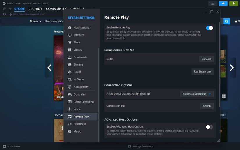Screen dimensions: 240x150
Task: Select the Accessibility settings label
Action: tap(81, 87)
